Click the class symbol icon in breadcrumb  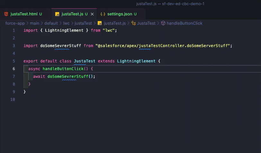click(133, 23)
